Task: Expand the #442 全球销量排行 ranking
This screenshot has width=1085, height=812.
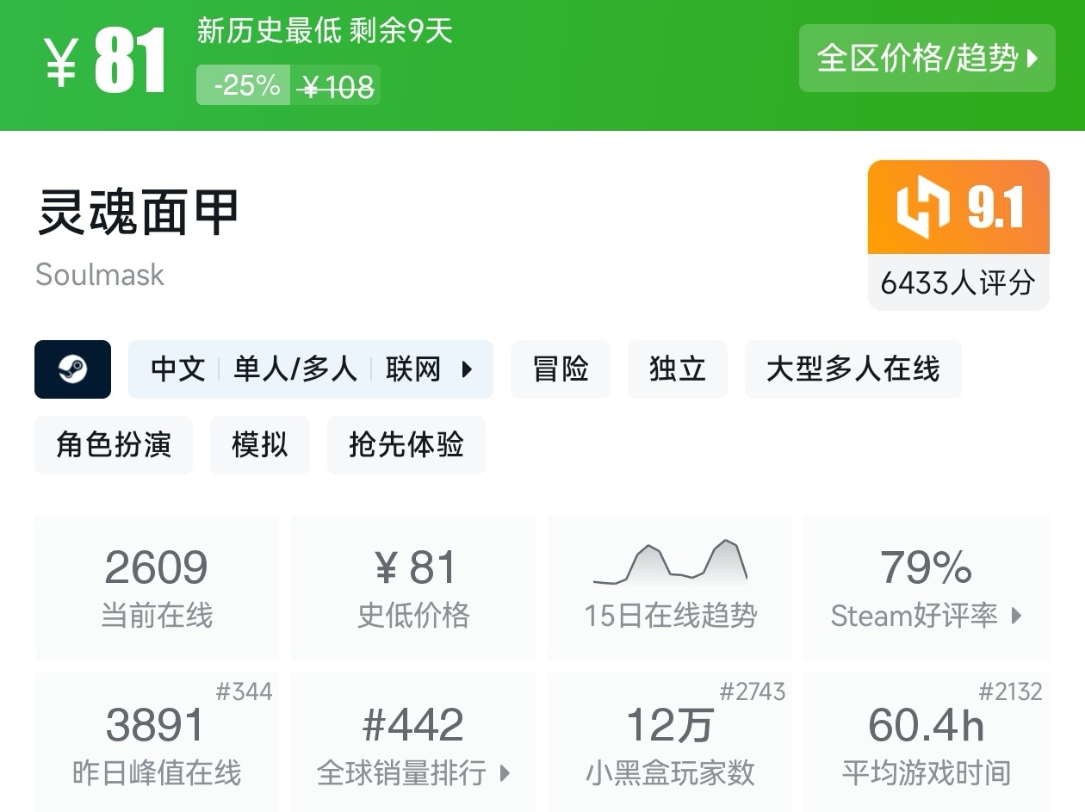Action: (413, 742)
